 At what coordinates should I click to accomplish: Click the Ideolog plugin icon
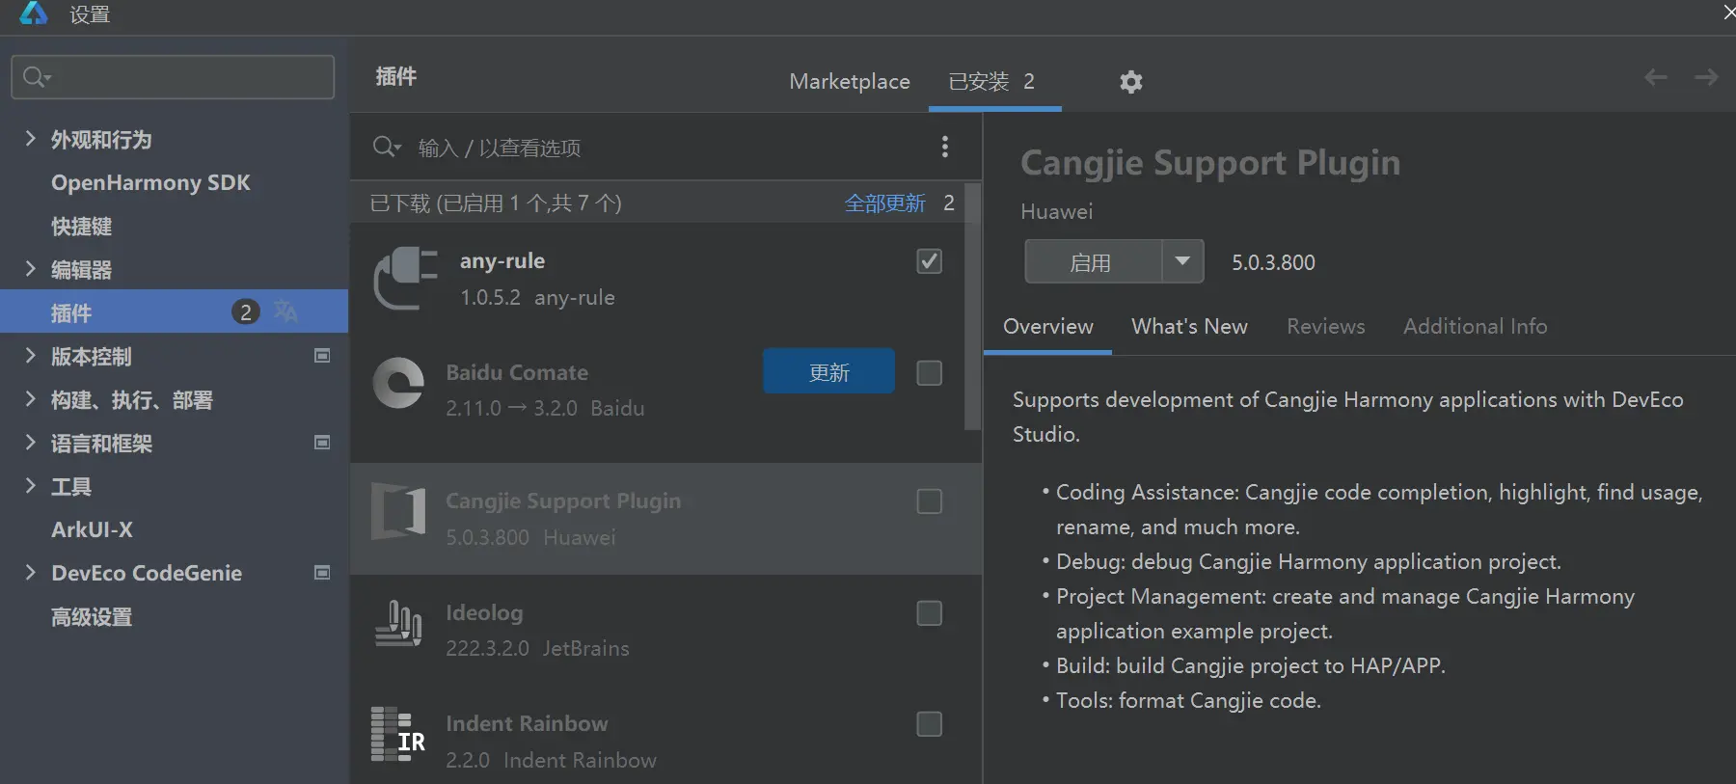398,623
